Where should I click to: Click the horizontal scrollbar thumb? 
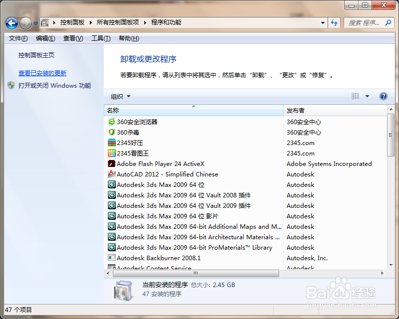click(x=196, y=274)
